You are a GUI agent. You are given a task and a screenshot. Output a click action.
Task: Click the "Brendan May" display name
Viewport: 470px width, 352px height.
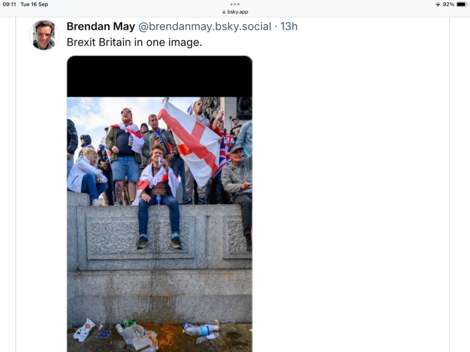pos(100,26)
